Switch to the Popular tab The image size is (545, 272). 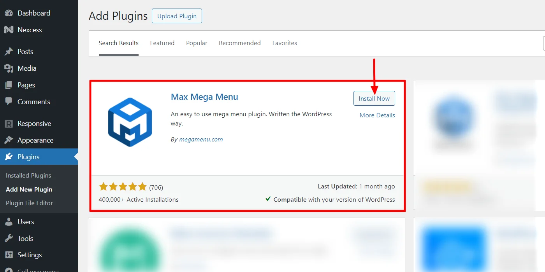[197, 43]
